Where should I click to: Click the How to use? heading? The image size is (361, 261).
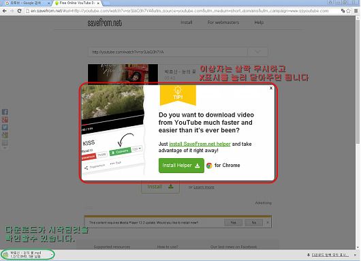[x=168, y=247]
